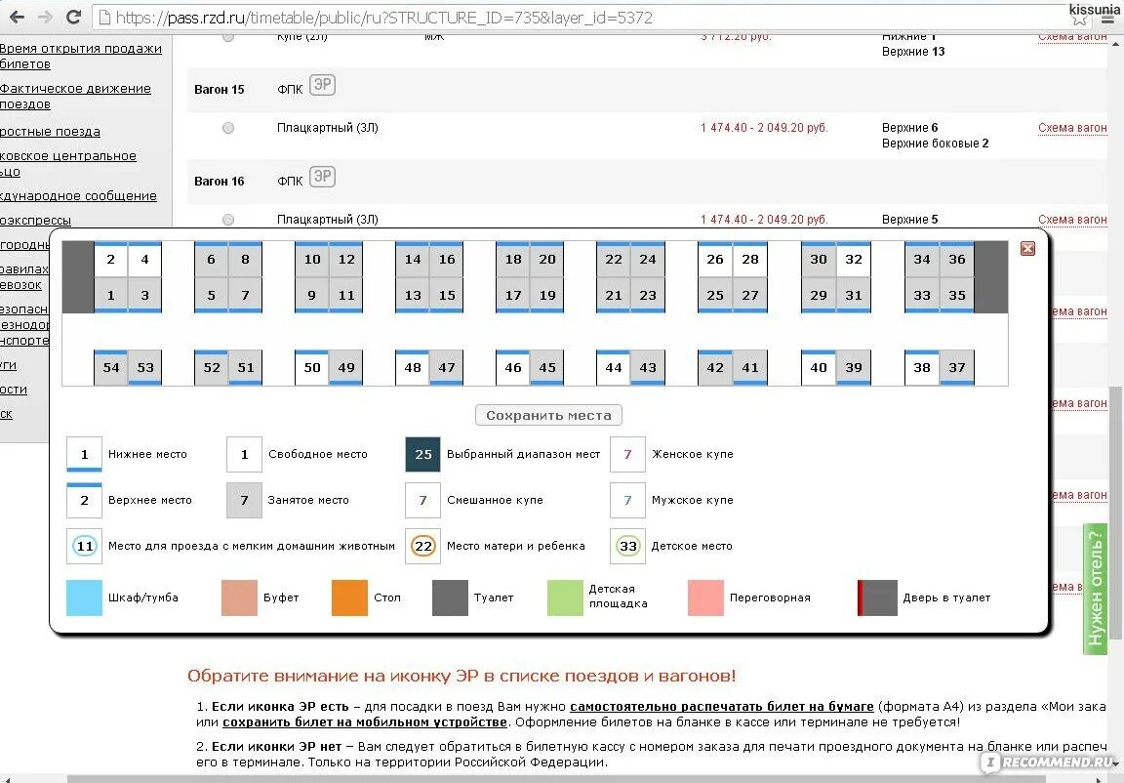Click the Дверь в туалет legend swatch
Viewport: 1124px width, 783px height.
pos(877,598)
